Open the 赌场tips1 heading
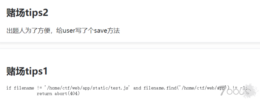The width and height of the screenshot is (260, 100). pos(27,71)
